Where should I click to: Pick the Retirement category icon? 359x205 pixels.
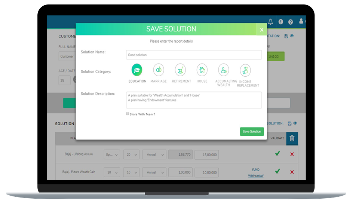pyautogui.click(x=180, y=70)
